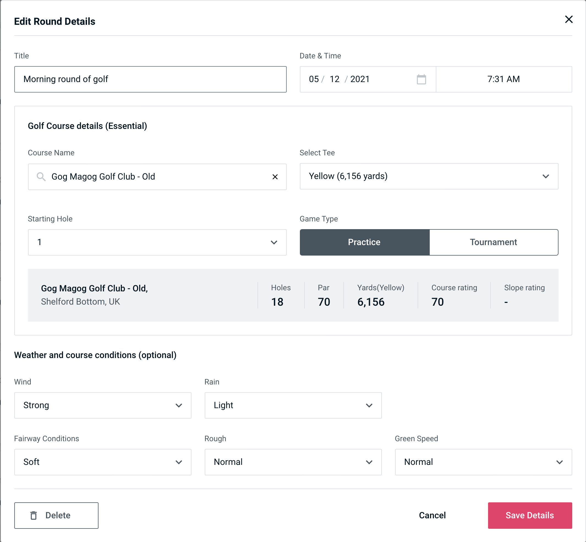Click the search icon in Course Name field
Screen dimensions: 586x542
tap(41, 176)
